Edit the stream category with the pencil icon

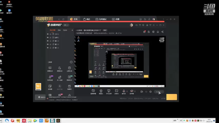(x=91, y=33)
